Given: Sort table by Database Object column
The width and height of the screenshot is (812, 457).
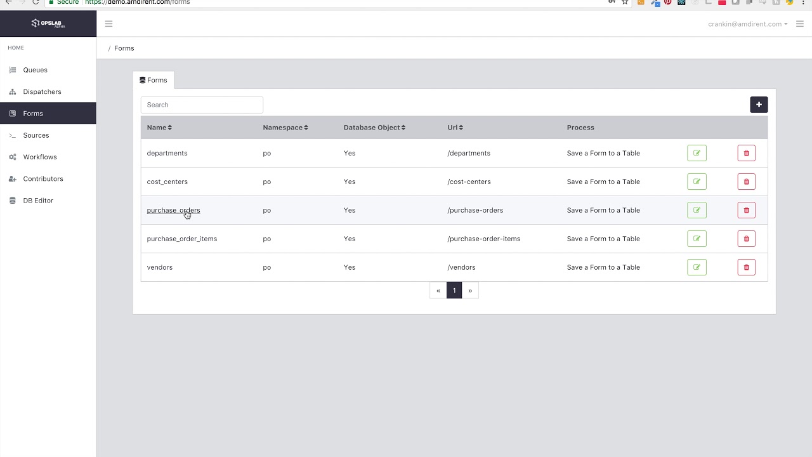Looking at the screenshot, I should click(x=374, y=128).
